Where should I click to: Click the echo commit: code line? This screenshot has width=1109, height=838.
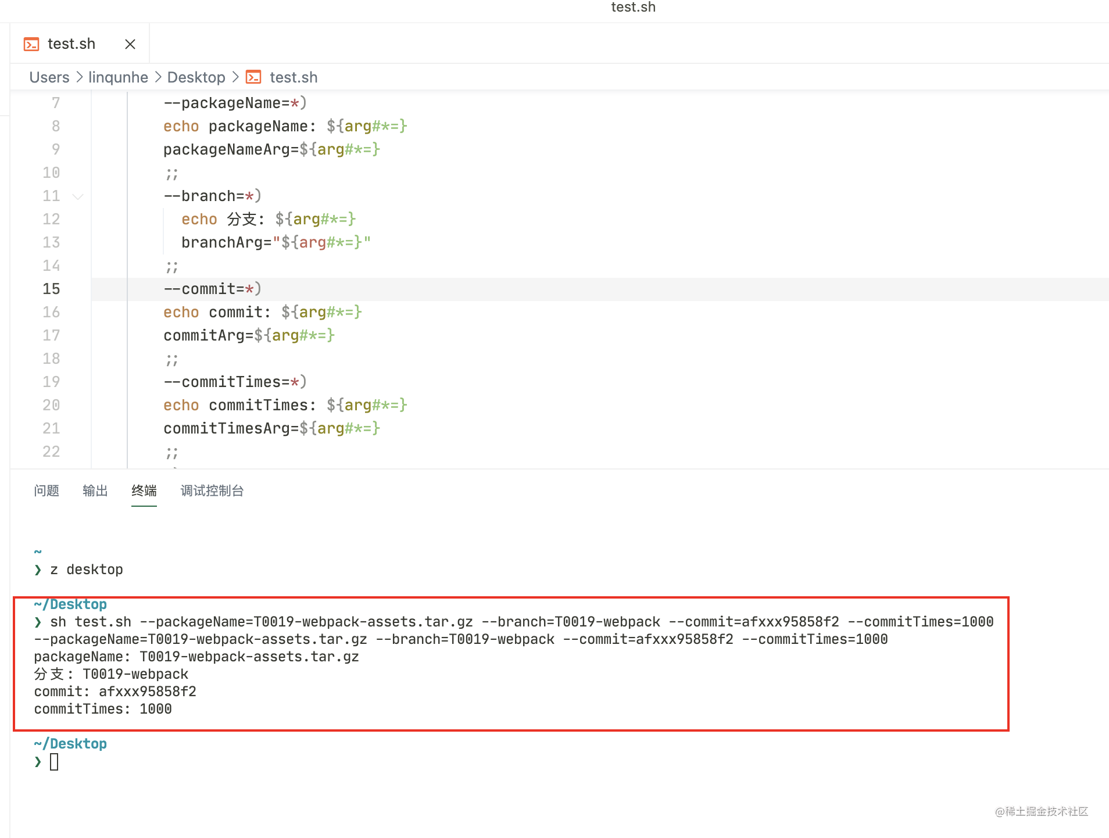263,312
